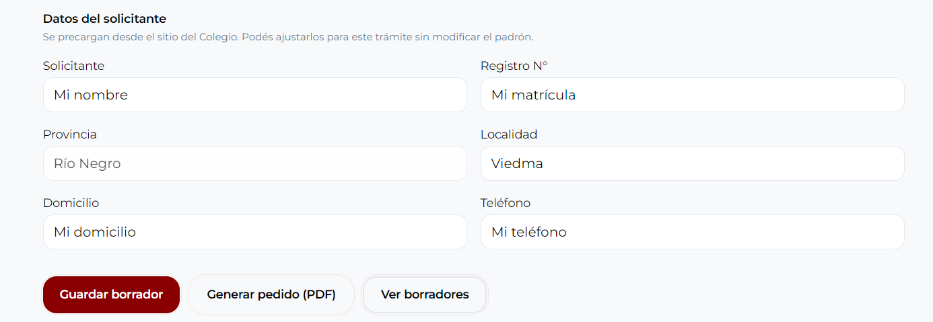The width and height of the screenshot is (933, 322).
Task: Click the description text about the Colegio
Action: (288, 36)
